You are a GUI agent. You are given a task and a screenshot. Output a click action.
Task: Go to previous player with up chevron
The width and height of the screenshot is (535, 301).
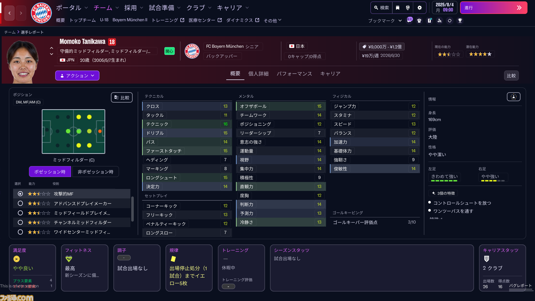(52, 48)
